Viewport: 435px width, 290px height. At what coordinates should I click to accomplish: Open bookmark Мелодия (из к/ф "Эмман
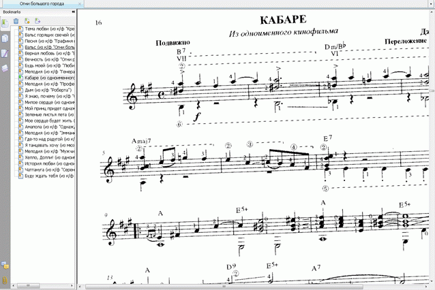click(50, 133)
